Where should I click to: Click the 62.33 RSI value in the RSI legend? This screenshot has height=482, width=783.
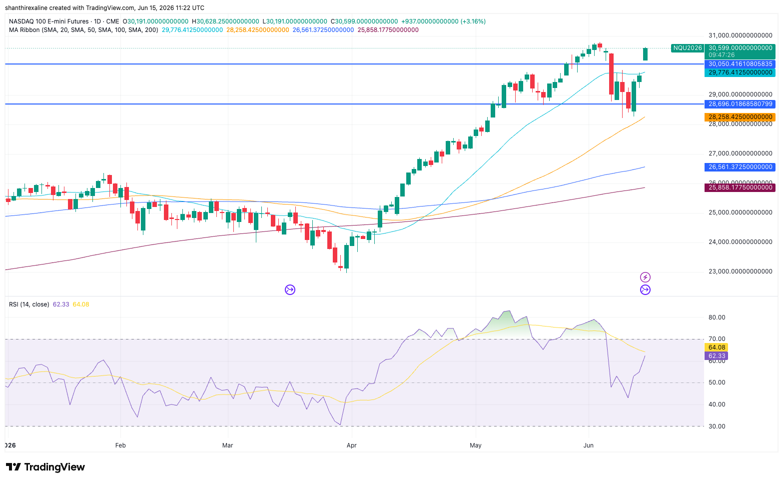tap(61, 304)
